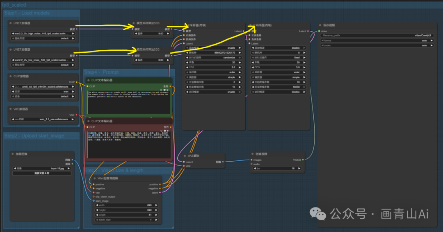Click the blue 图像 output port of 加载图像
Screen dimensions: 443x232
72,160
